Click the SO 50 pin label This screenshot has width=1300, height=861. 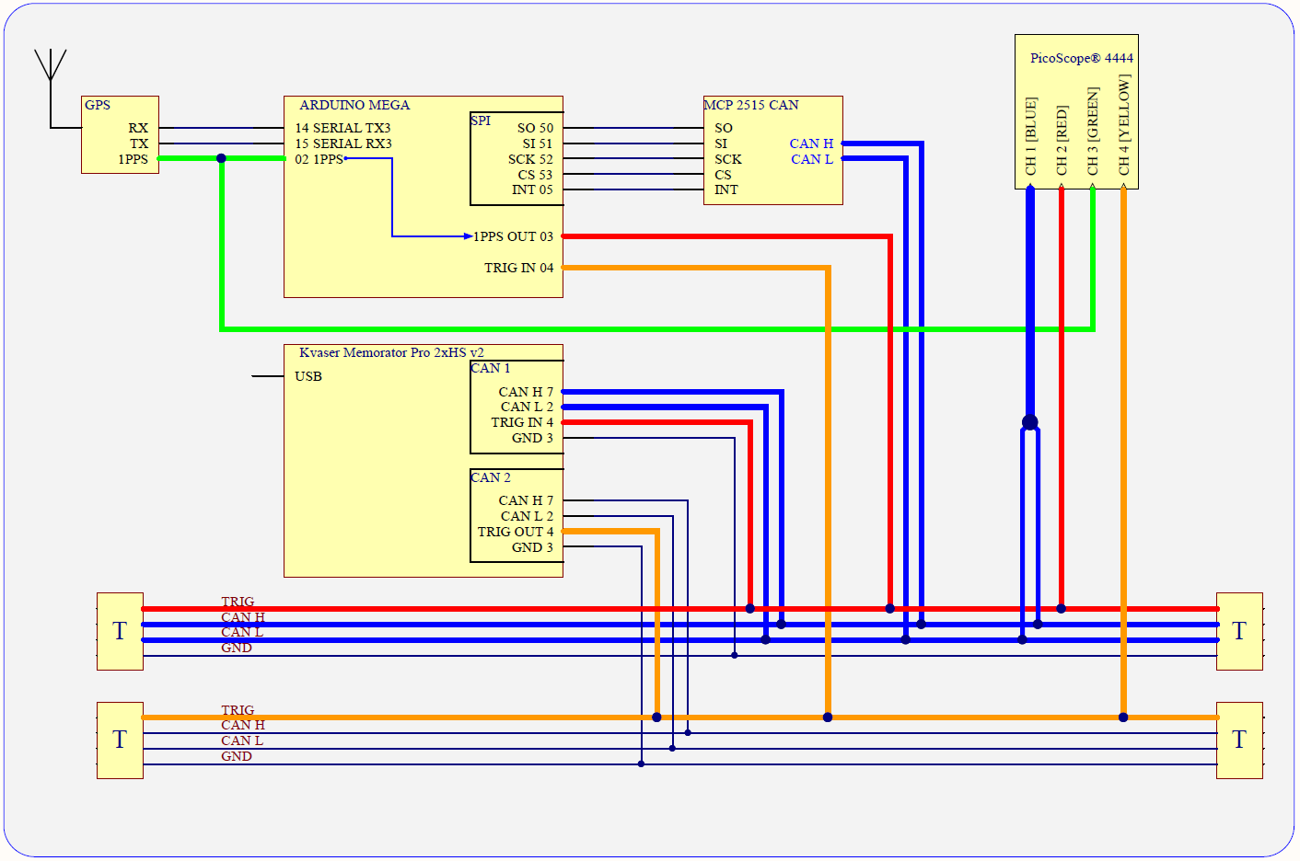tap(535, 128)
